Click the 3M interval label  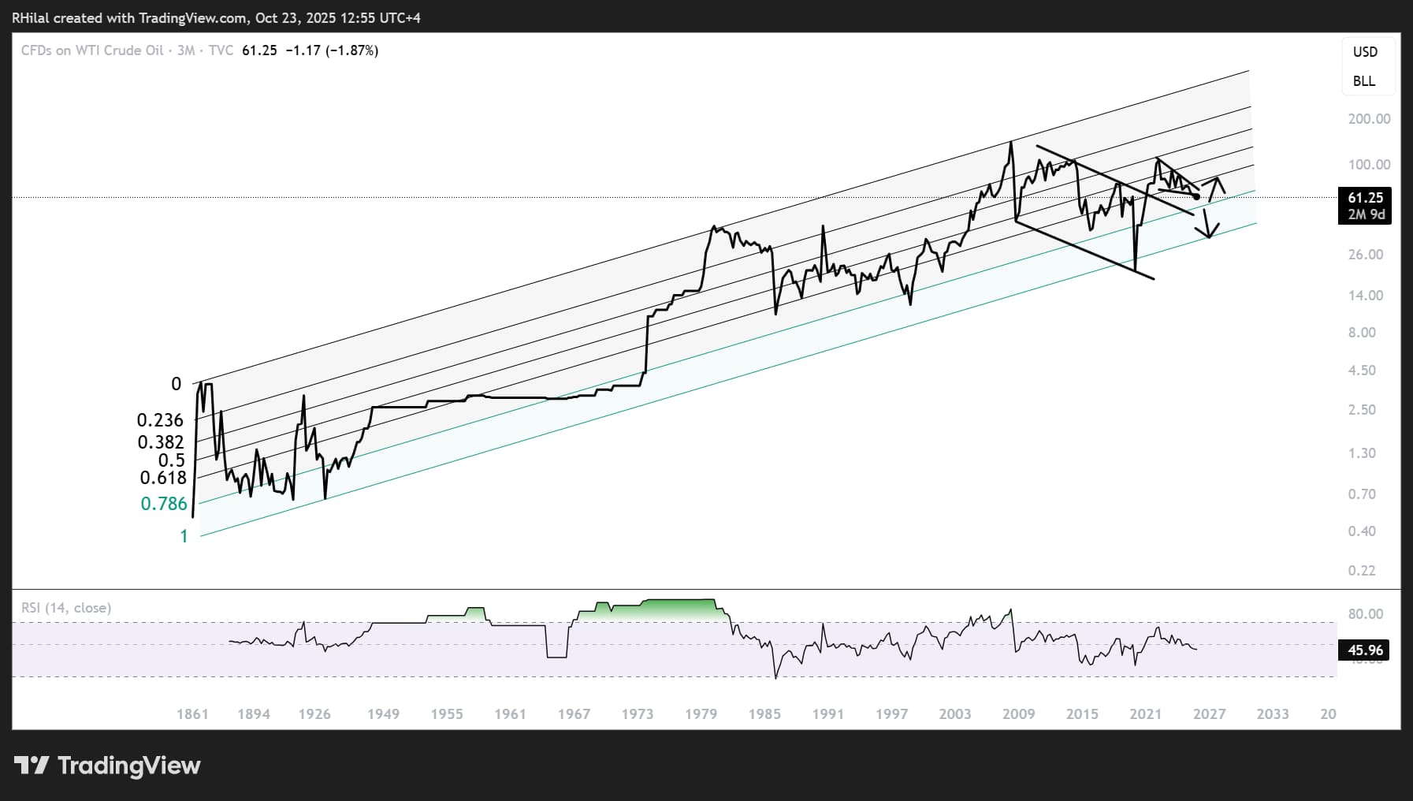point(186,50)
